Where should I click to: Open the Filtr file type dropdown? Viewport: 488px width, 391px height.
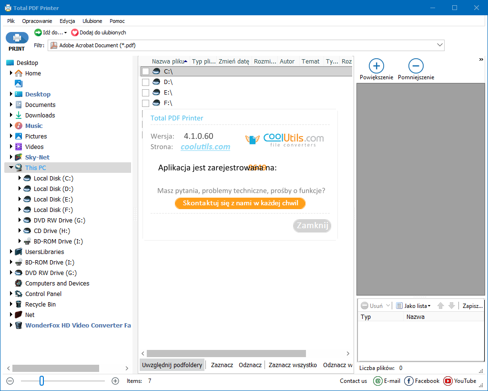[440, 45]
